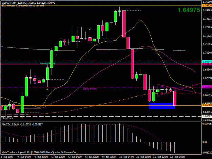Screen dimensions: 212x159
Task: Click the large green 1.64975 price display
Action: click(189, 10)
